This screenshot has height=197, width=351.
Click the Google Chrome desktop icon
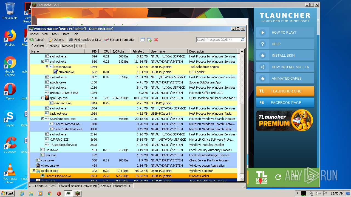[x=10, y=66]
